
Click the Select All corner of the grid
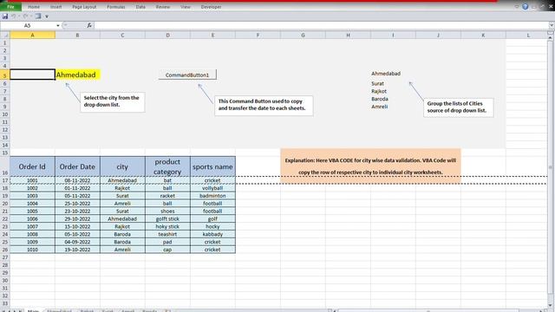coord(5,35)
